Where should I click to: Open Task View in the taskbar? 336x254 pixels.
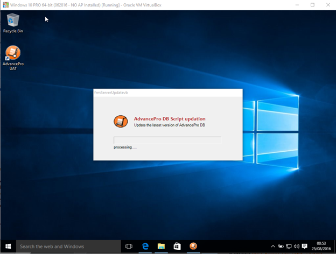[x=129, y=246]
